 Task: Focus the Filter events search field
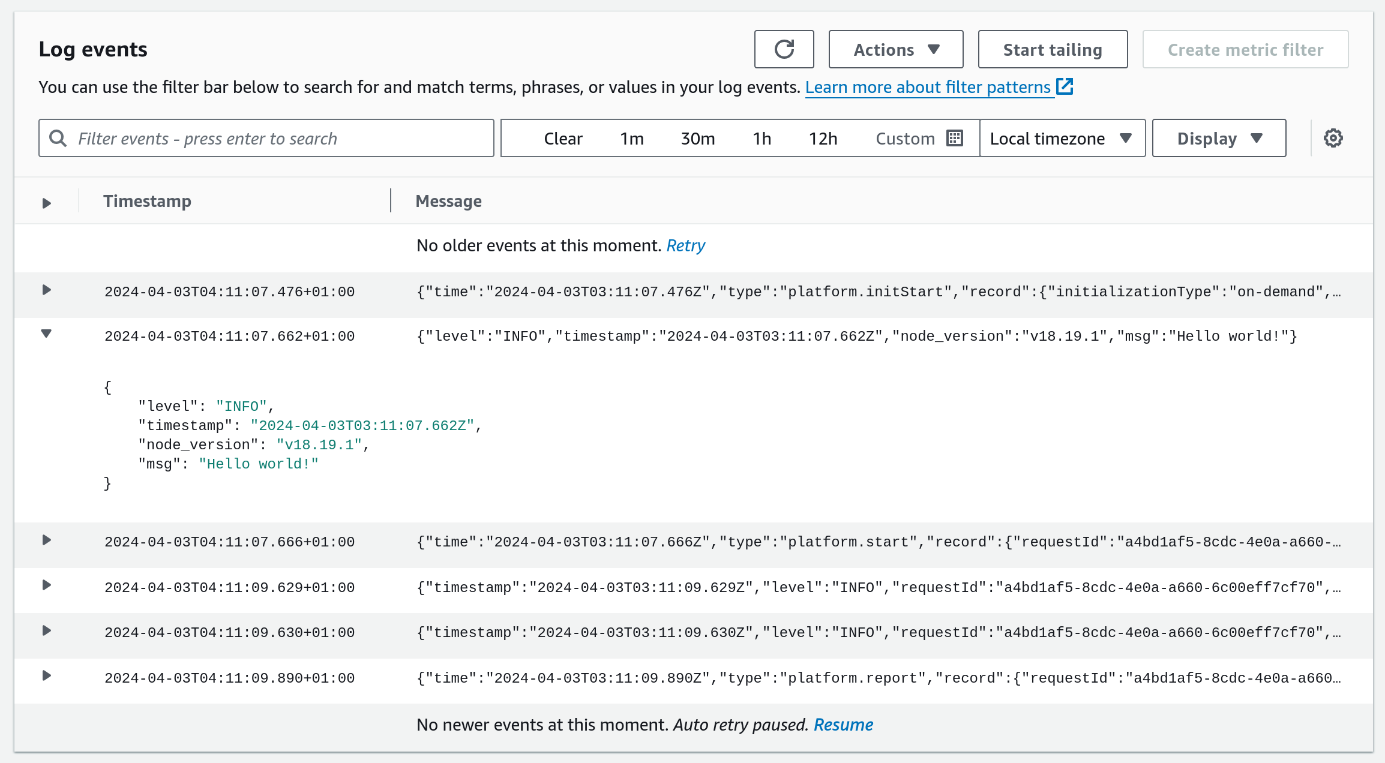(x=276, y=139)
